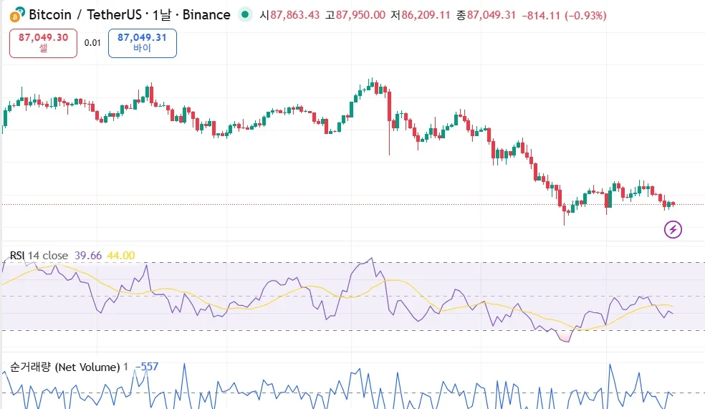This screenshot has width=705, height=409.
Task: Click the RSI value 39.66
Action: 90,256
